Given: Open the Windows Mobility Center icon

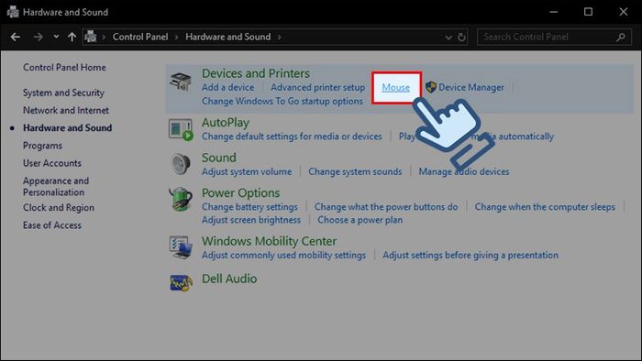Looking at the screenshot, I should [x=181, y=247].
